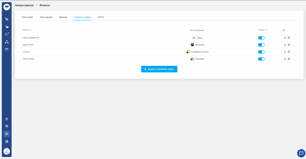Click Додати платіжний сервіс button

(159, 69)
